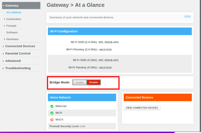This screenshot has height=133, width=201.
Task: Expand the Advanced menu
Action: [x=13, y=61]
